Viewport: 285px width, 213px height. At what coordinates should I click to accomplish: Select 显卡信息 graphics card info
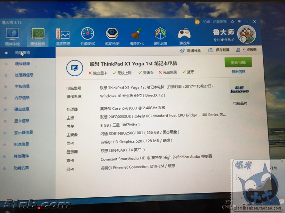(22, 121)
